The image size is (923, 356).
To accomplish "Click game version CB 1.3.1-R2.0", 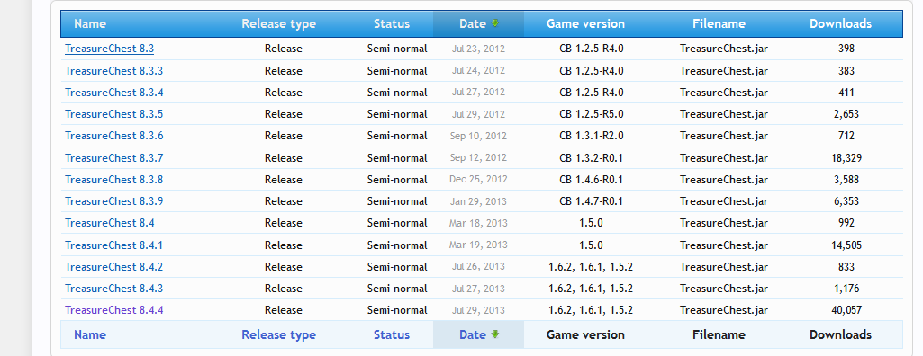I will pyautogui.click(x=591, y=136).
